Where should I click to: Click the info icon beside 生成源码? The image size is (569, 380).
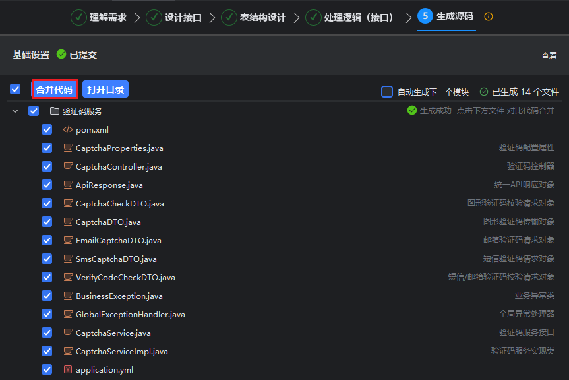pos(489,17)
